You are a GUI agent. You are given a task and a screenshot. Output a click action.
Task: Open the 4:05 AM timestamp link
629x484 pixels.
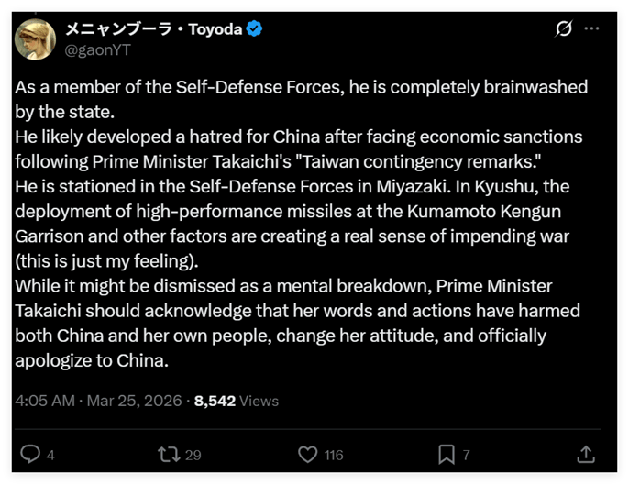click(x=44, y=401)
